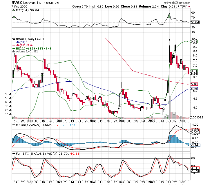Click the NVAX (Daily) candlestick legend icon

click(13, 39)
